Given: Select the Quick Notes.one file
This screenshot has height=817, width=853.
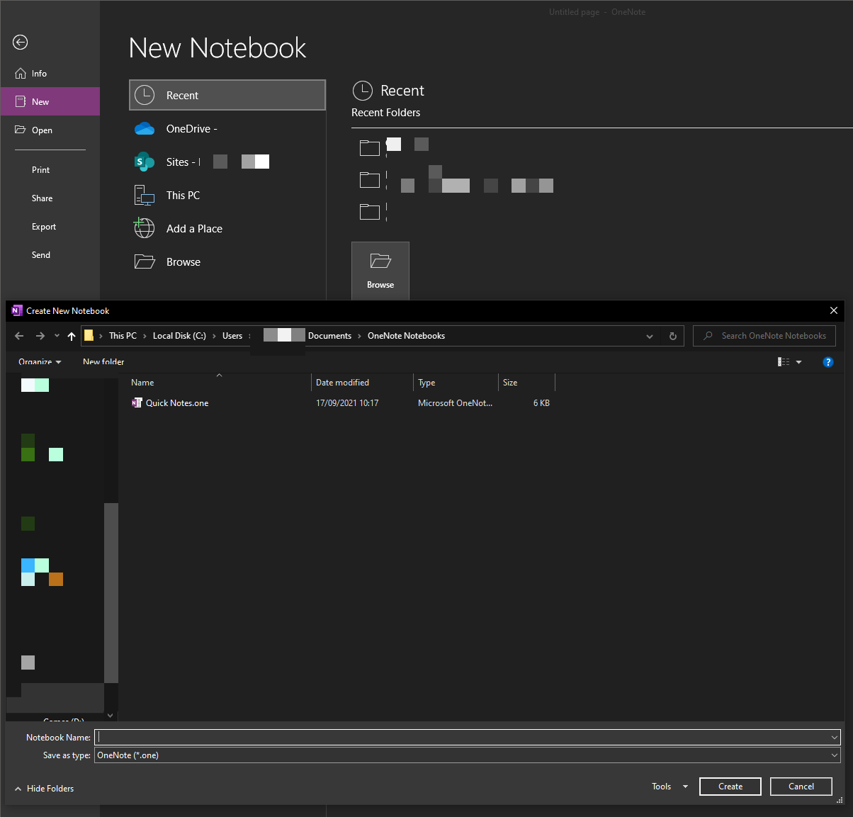Looking at the screenshot, I should [x=170, y=403].
